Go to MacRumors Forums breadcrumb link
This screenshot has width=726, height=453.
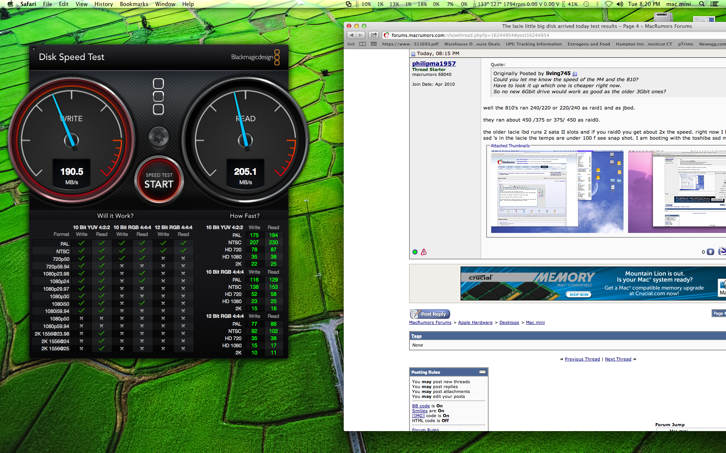(x=430, y=322)
